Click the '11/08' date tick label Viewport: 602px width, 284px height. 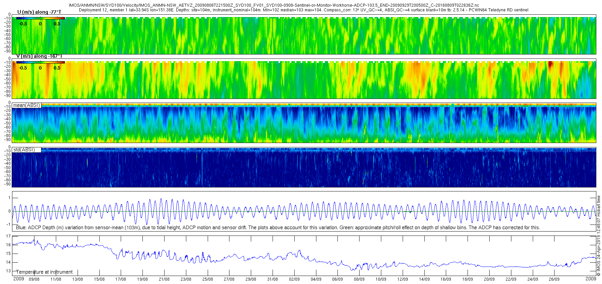[56, 279]
